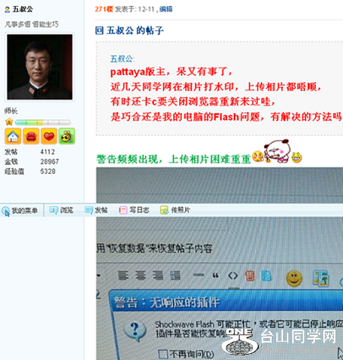343x360 pixels.
Task: Click the orange house icon under the avatar
Action: coord(13,136)
